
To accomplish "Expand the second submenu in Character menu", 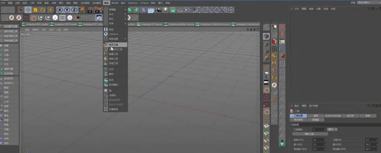I will (115, 14).
